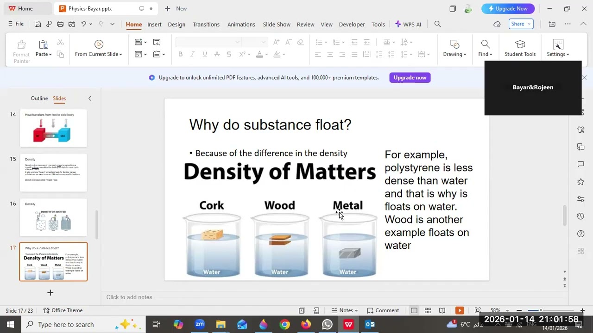
Task: Expand From Current Slide dropdown arrow
Action: click(x=120, y=55)
